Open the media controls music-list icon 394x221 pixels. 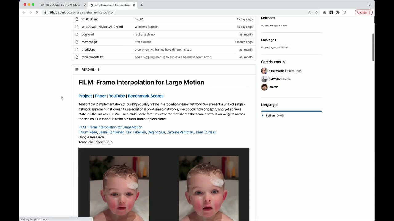(344, 12)
